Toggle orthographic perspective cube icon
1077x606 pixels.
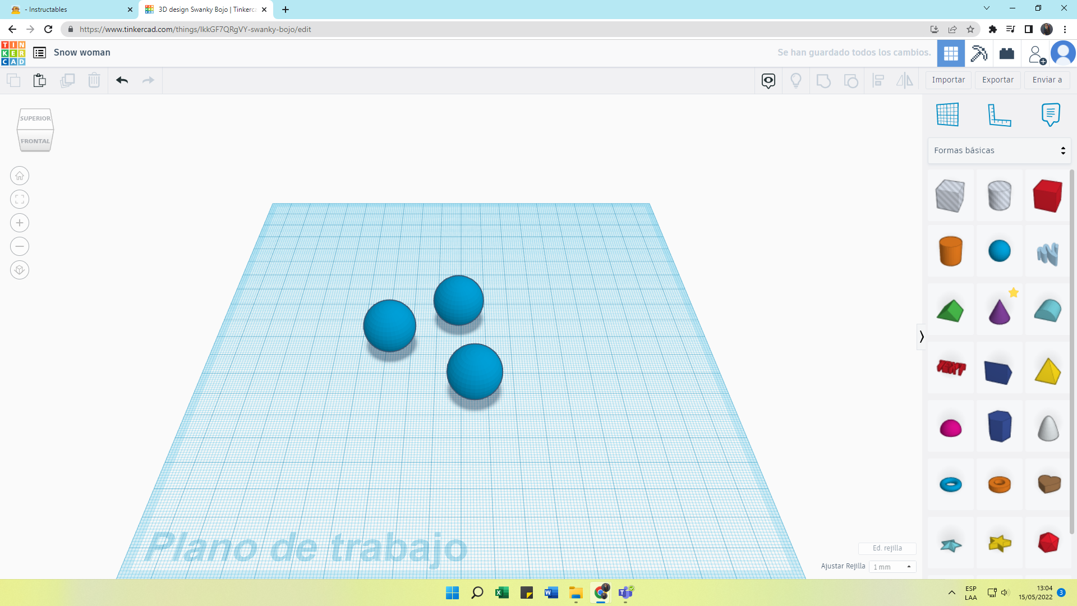point(20,270)
